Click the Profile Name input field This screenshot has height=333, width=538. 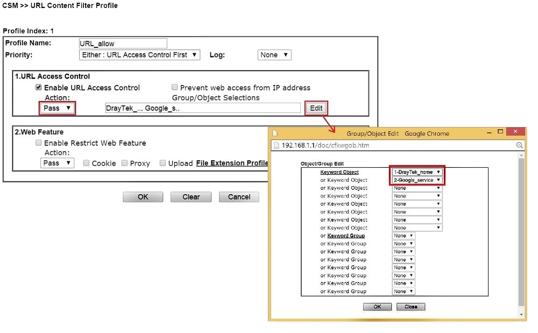tap(123, 44)
